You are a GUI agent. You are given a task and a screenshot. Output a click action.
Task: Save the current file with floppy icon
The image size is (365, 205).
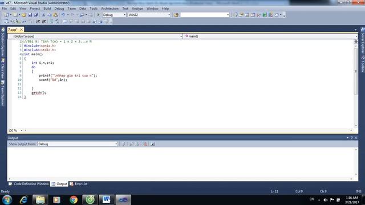click(30, 15)
